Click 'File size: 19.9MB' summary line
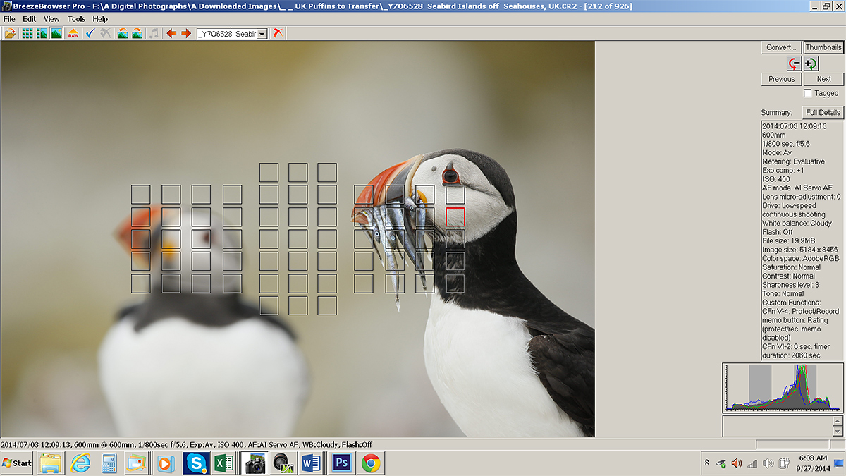The image size is (846, 476). 790,240
